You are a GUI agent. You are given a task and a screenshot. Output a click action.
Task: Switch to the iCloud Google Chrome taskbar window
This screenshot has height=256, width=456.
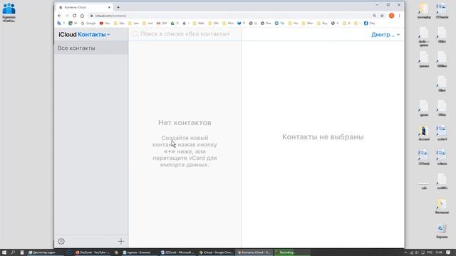[x=216, y=252]
